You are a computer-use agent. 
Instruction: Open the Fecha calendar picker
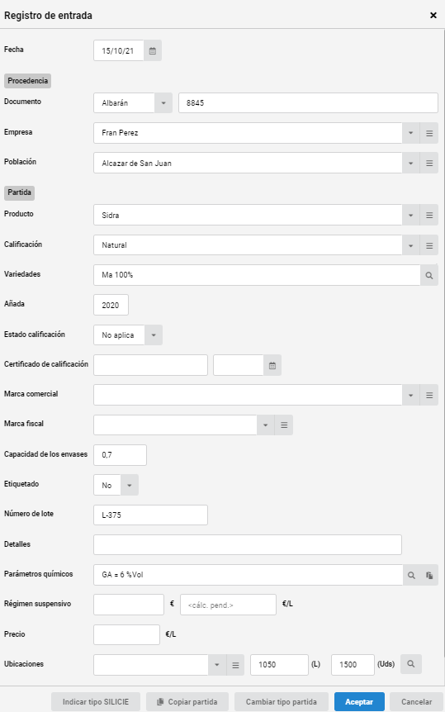pyautogui.click(x=153, y=51)
